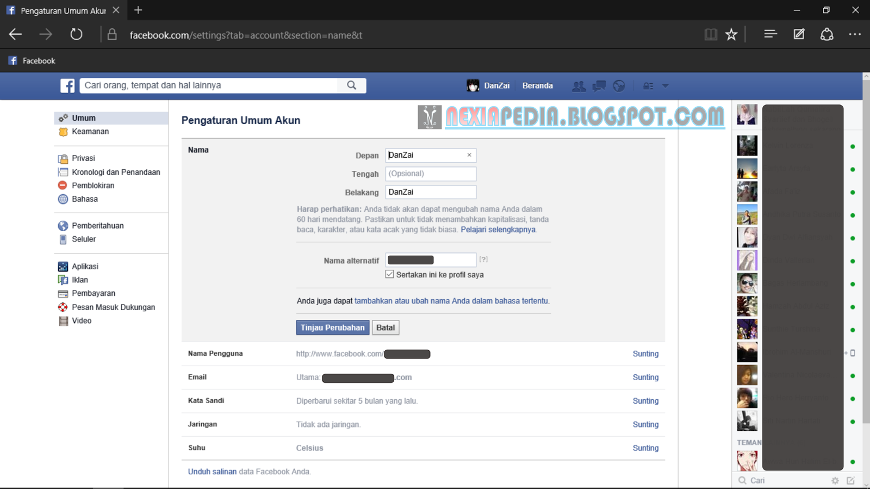Go back with browser back arrow
Image resolution: width=870 pixels, height=489 pixels.
[x=15, y=35]
